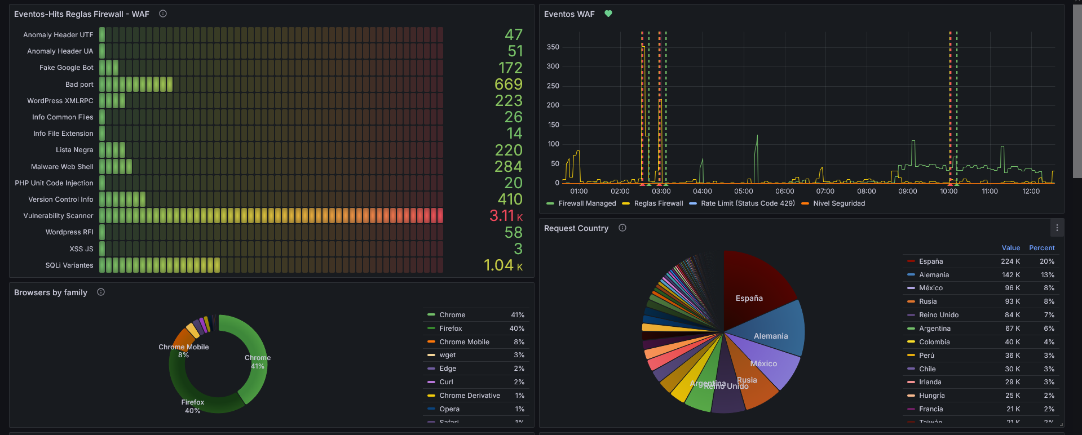Click the Malware Web Shell row label

(62, 167)
